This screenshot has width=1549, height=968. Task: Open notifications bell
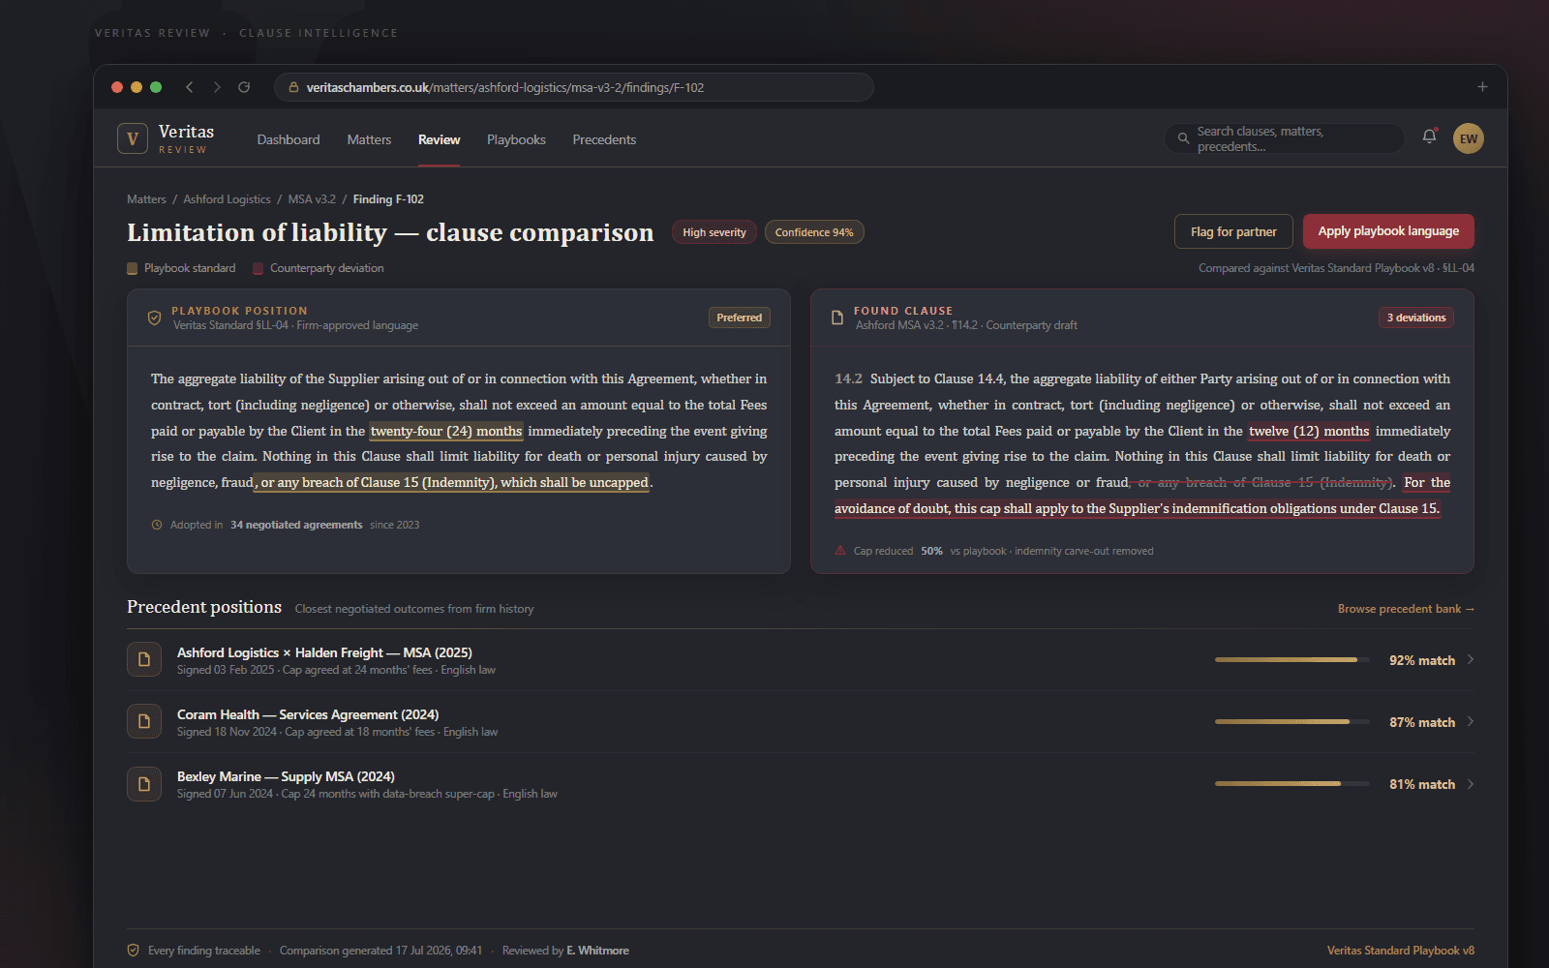click(x=1429, y=137)
